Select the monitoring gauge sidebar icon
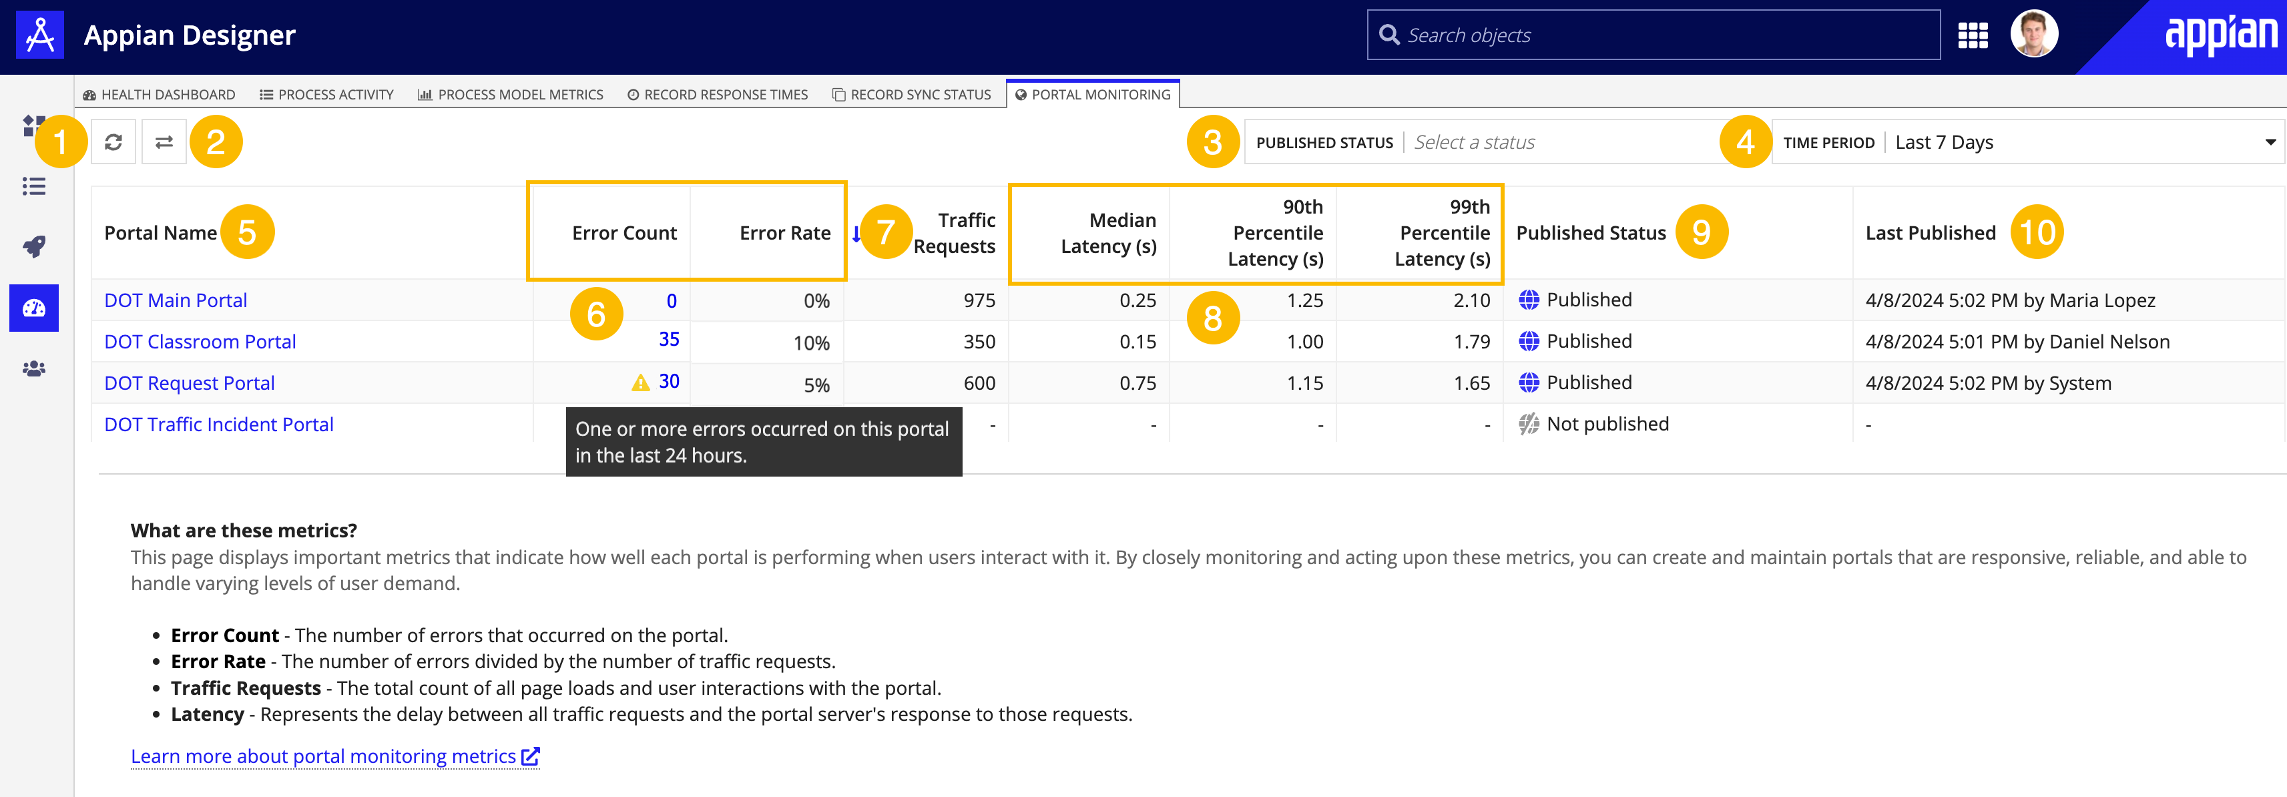Screen dimensions: 2287x797 pos(34,308)
